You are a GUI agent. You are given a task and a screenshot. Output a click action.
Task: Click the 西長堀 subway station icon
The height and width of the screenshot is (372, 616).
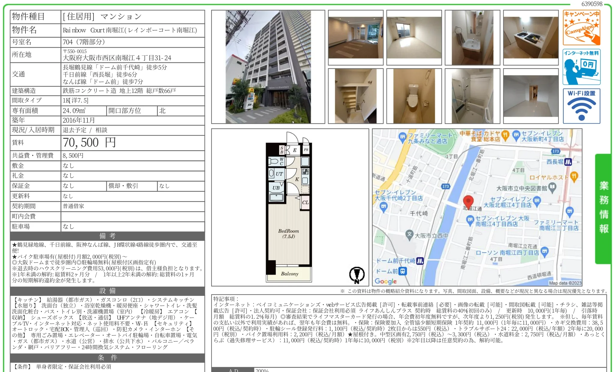[568, 162]
